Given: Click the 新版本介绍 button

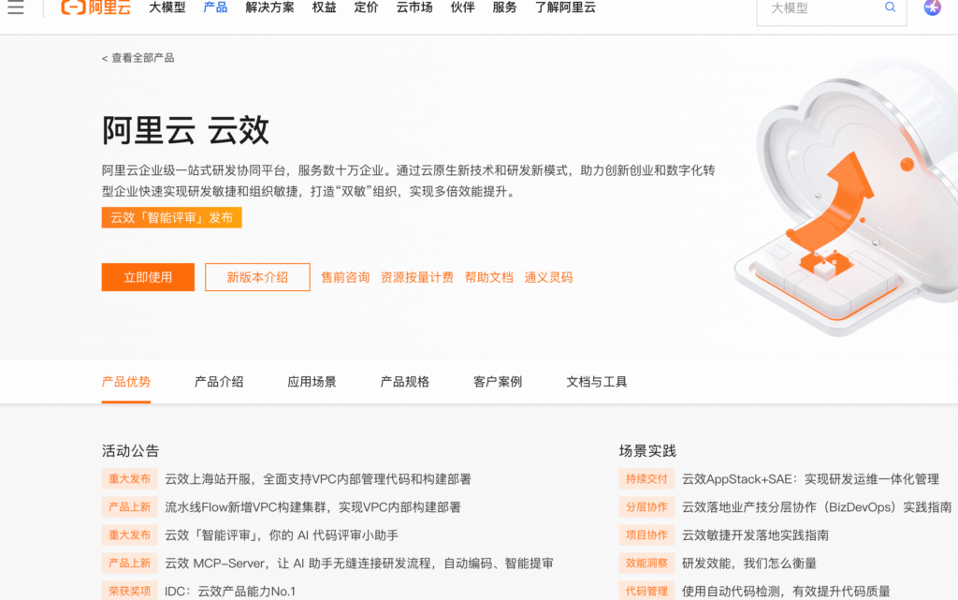Looking at the screenshot, I should (x=257, y=277).
